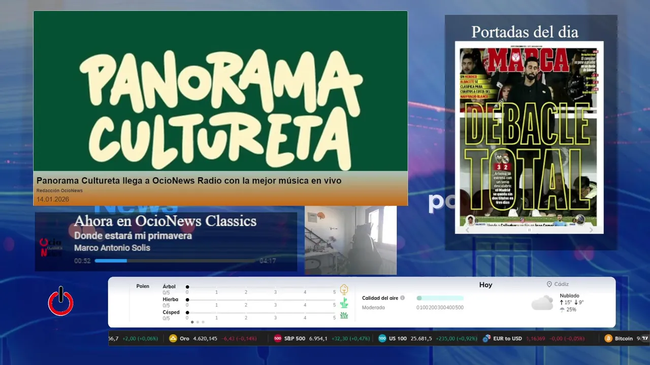
Task: Click the Ahora en OcioNews Classics heading
Action: (x=165, y=221)
